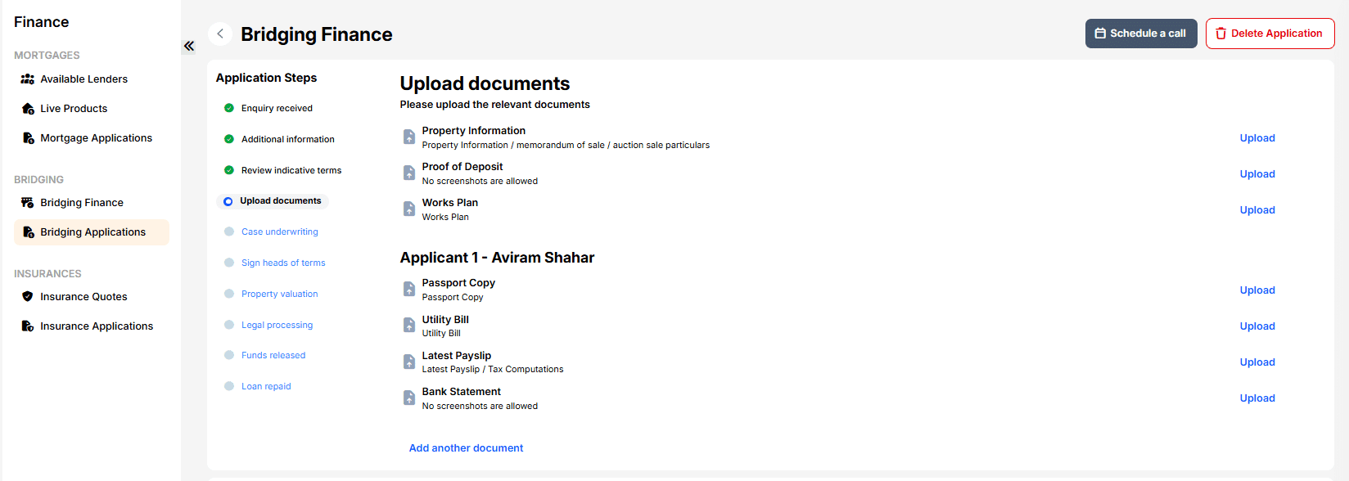Click the Utility Bill file icon
This screenshot has height=481, width=1349.
pyautogui.click(x=409, y=325)
